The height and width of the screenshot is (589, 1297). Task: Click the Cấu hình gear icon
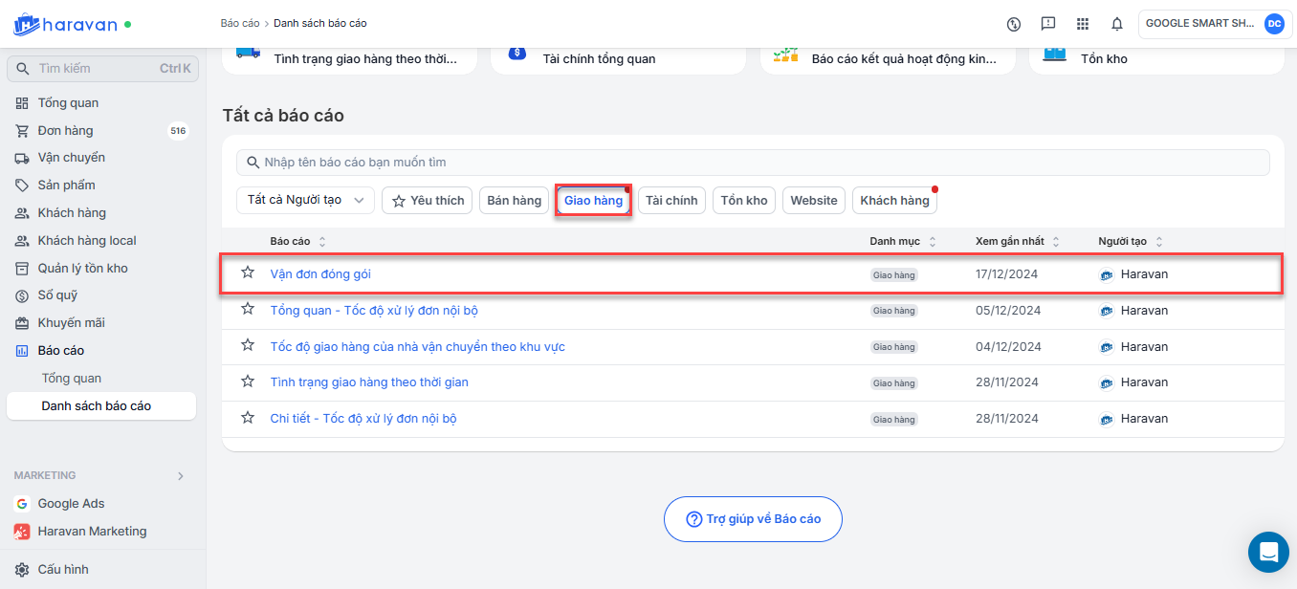pos(22,570)
